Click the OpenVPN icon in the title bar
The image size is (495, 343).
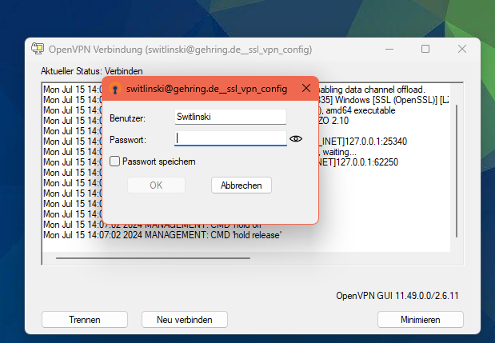click(37, 49)
